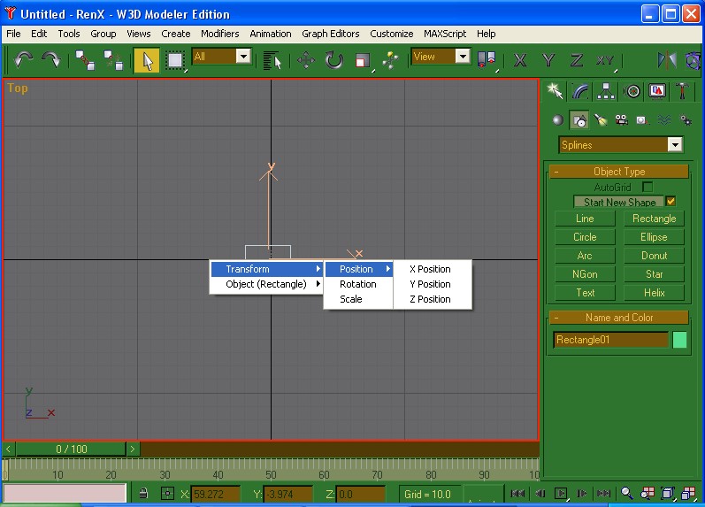Click the Undo arrow icon
Viewport: 705px width, 507px height.
tap(24, 59)
